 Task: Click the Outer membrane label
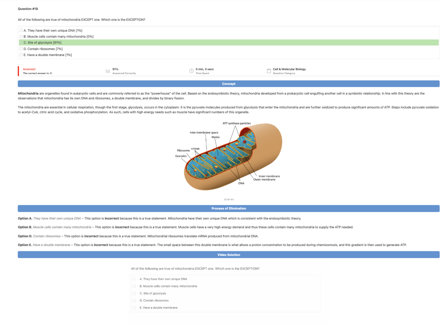264,180
